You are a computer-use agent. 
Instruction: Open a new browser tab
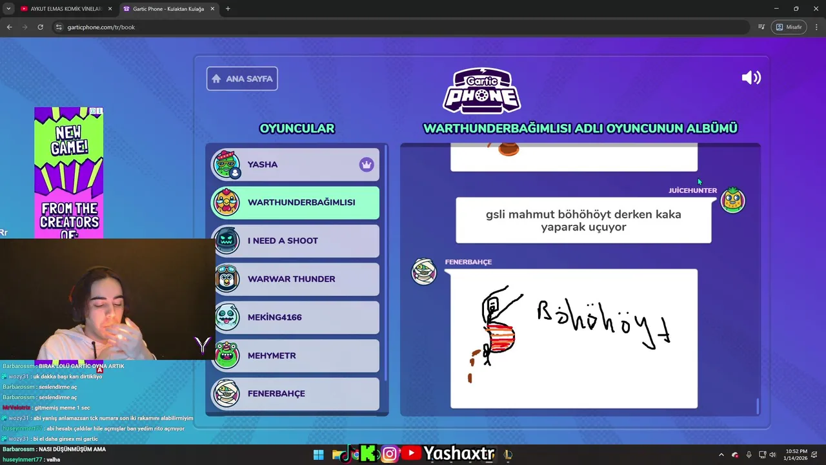[228, 9]
